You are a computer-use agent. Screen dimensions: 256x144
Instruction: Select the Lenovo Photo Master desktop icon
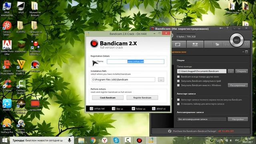pyautogui.click(x=7, y=67)
